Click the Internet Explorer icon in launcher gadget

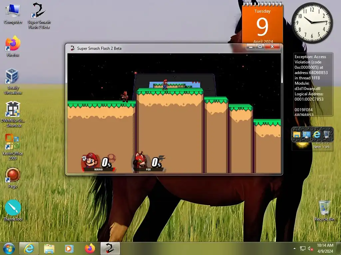[x=316, y=135]
